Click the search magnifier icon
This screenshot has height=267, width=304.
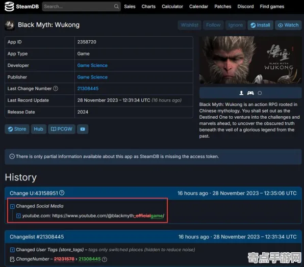click(116, 7)
